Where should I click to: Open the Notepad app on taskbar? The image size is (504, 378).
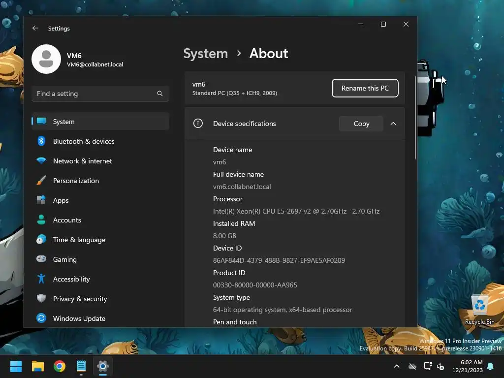coord(81,366)
